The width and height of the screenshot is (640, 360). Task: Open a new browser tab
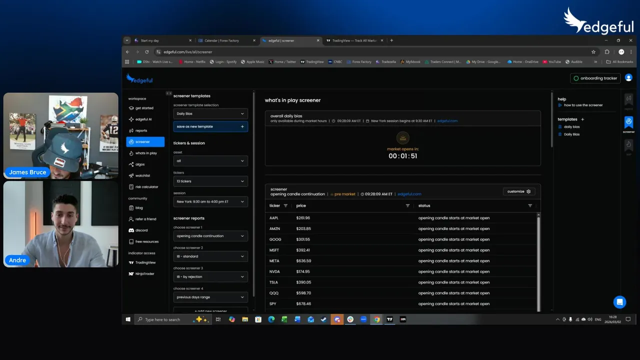pyautogui.click(x=391, y=40)
